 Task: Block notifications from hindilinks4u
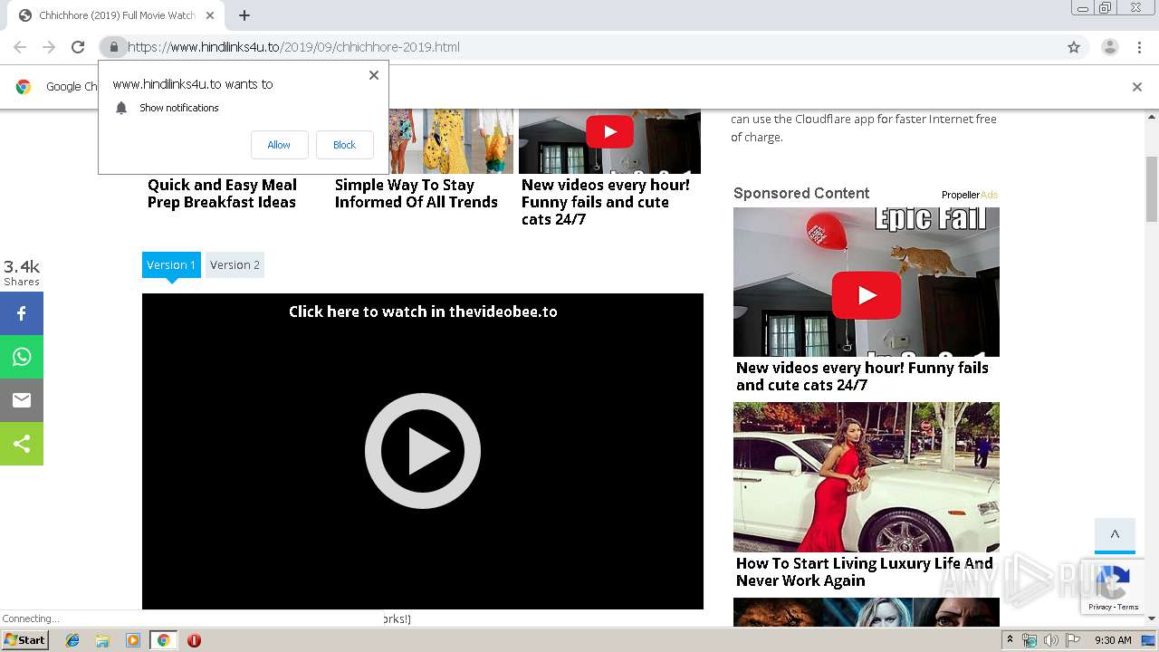[x=344, y=145]
